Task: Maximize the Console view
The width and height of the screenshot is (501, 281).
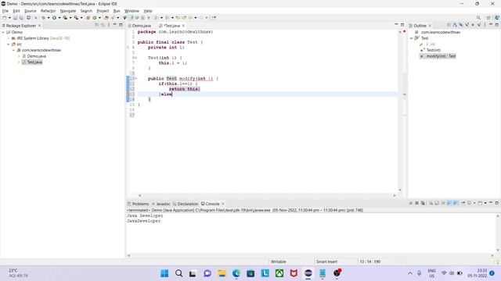Action: (x=497, y=203)
